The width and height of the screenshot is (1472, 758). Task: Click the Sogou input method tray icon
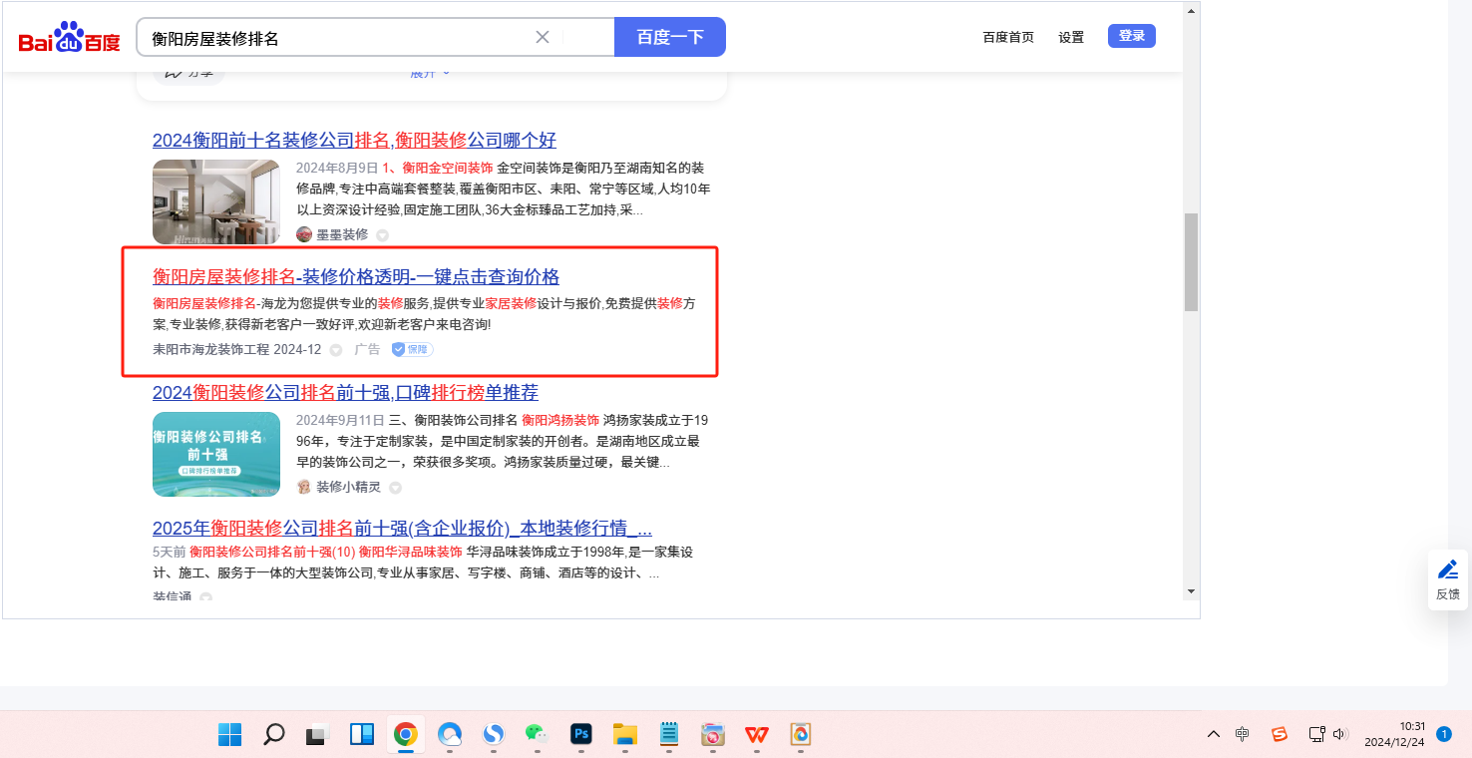[1280, 734]
